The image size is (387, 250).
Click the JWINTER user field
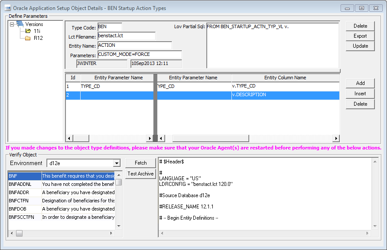point(102,63)
